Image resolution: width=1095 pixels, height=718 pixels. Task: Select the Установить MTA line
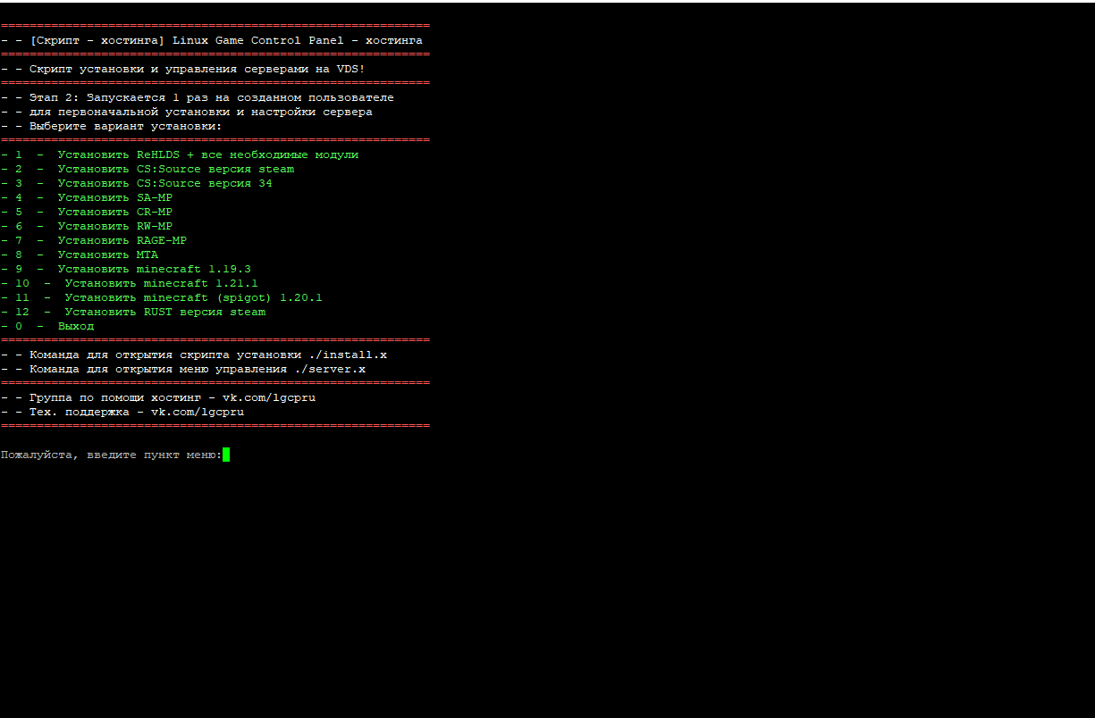tap(107, 255)
